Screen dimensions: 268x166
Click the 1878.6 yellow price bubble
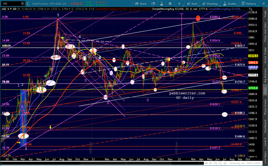click(x=253, y=56)
